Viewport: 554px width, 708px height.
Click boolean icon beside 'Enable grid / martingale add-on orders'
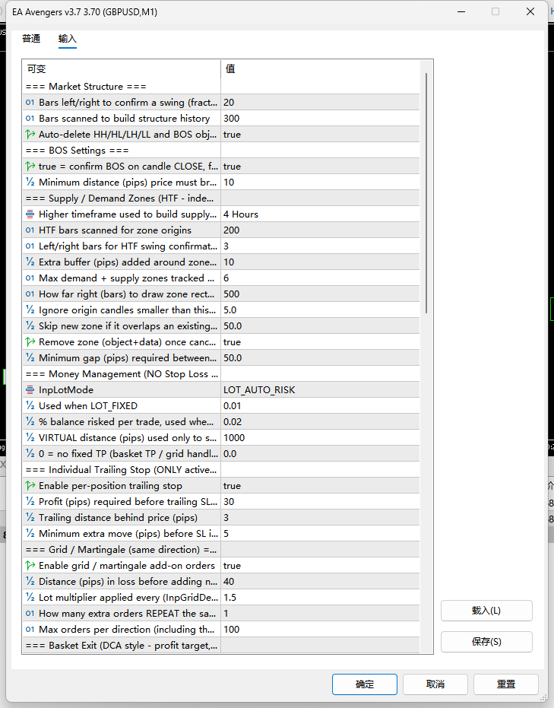point(30,566)
